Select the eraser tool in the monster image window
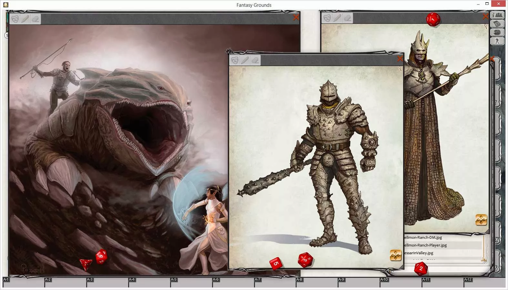Screen dimensions: 508x290 [36, 19]
